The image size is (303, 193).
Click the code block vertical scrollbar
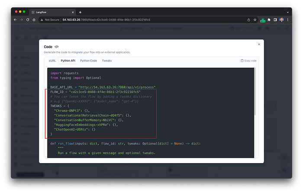(255, 92)
